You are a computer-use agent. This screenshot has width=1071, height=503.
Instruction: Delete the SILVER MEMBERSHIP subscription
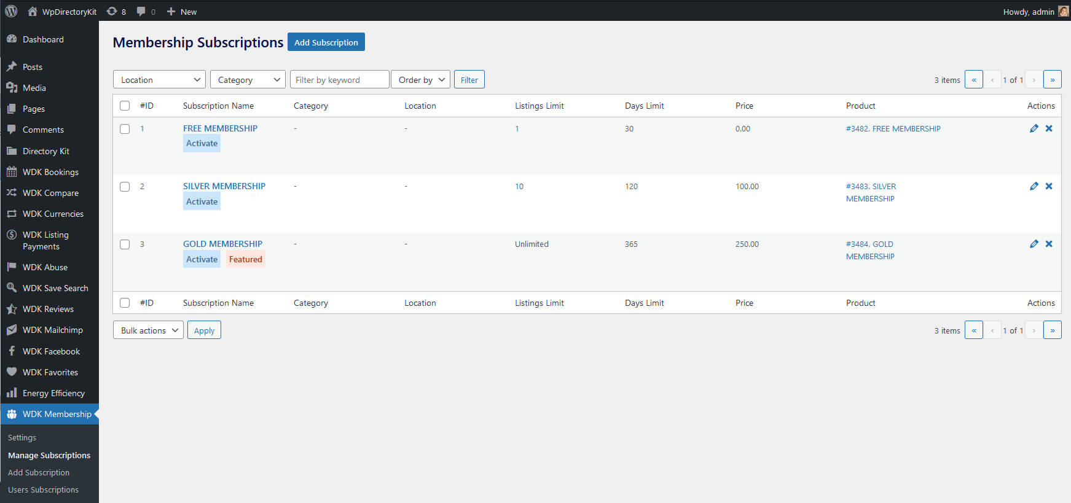[1049, 186]
